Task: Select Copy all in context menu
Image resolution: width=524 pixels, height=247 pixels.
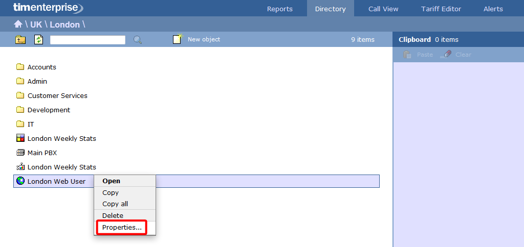Action: [115, 204]
